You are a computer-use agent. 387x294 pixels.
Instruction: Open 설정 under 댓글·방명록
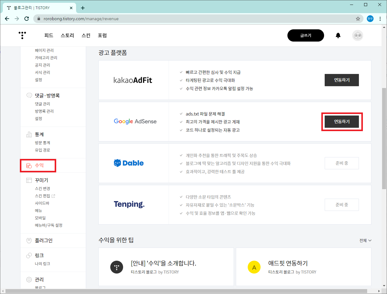(38, 119)
